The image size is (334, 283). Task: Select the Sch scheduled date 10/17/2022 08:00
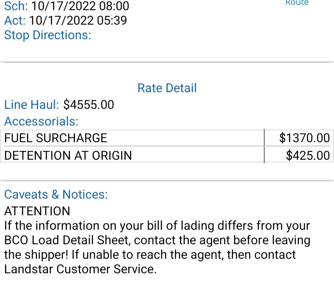80,6
